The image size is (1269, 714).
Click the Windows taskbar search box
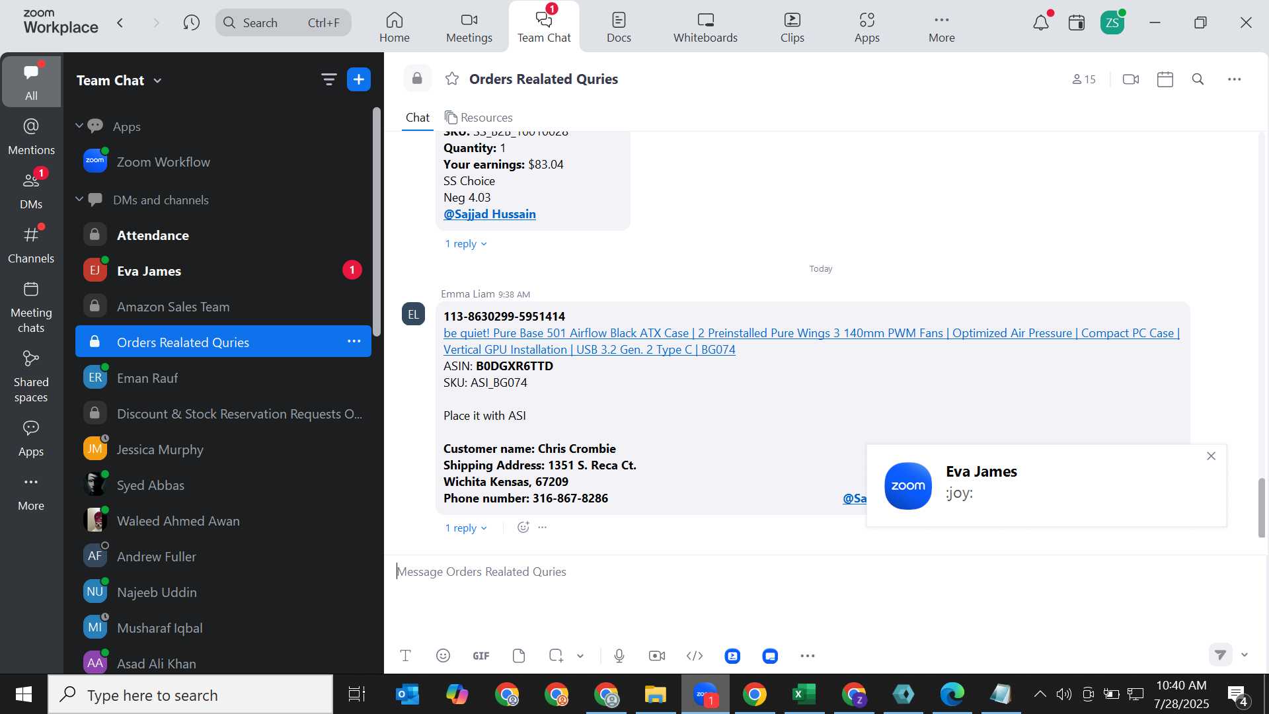pyautogui.click(x=191, y=695)
